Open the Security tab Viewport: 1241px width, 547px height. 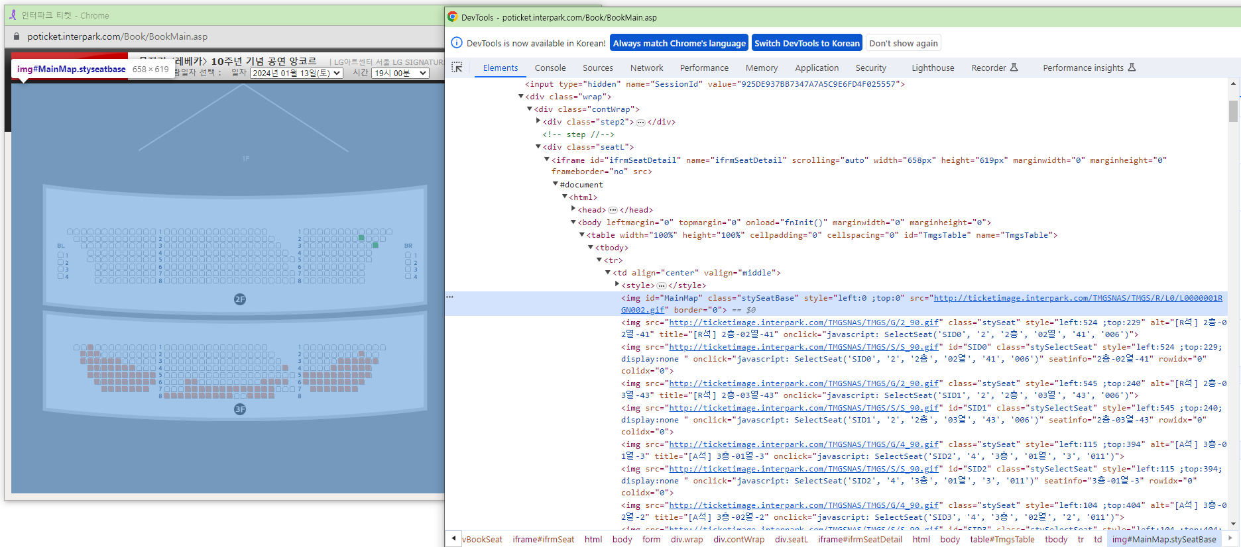click(x=871, y=68)
